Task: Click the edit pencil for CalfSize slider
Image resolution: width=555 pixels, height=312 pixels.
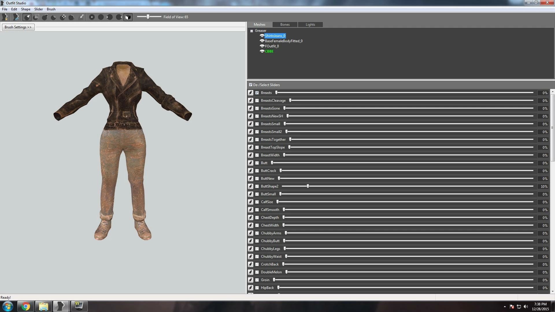Action: click(251, 202)
